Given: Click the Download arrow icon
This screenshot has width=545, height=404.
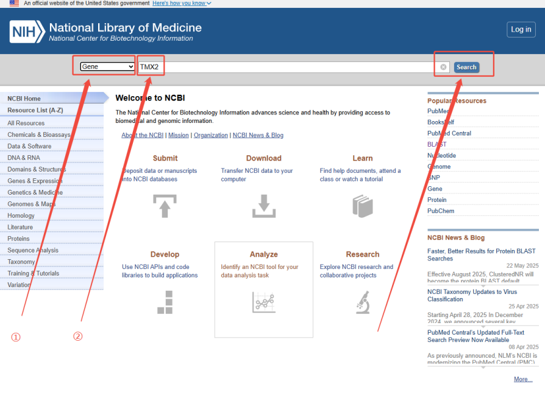Looking at the screenshot, I should [264, 206].
